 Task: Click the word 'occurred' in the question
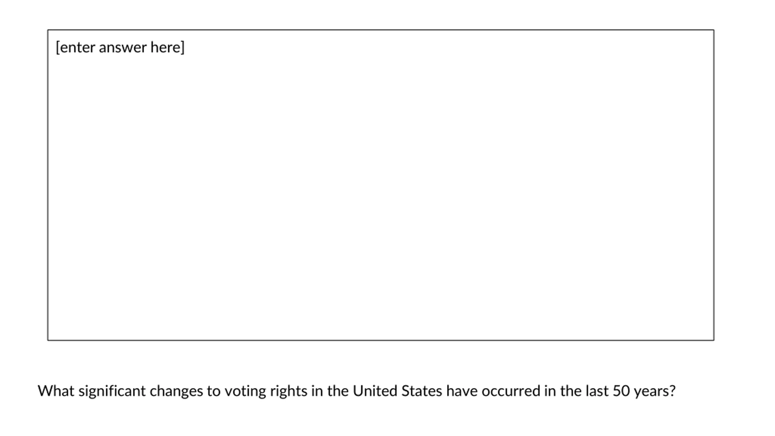pyautogui.click(x=511, y=391)
